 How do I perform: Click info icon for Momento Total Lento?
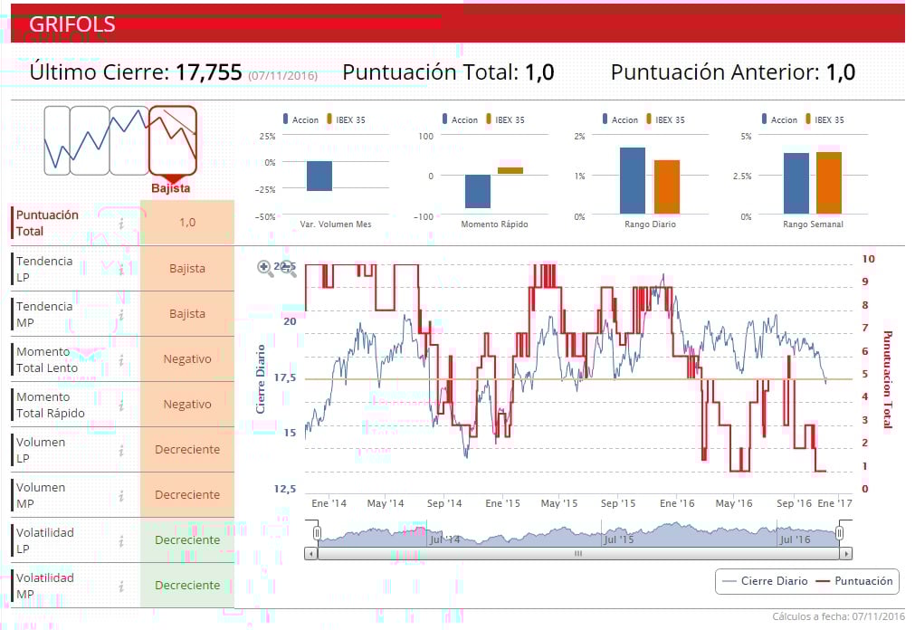[x=121, y=359]
